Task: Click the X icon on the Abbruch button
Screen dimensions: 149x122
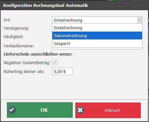Action: [80, 110]
